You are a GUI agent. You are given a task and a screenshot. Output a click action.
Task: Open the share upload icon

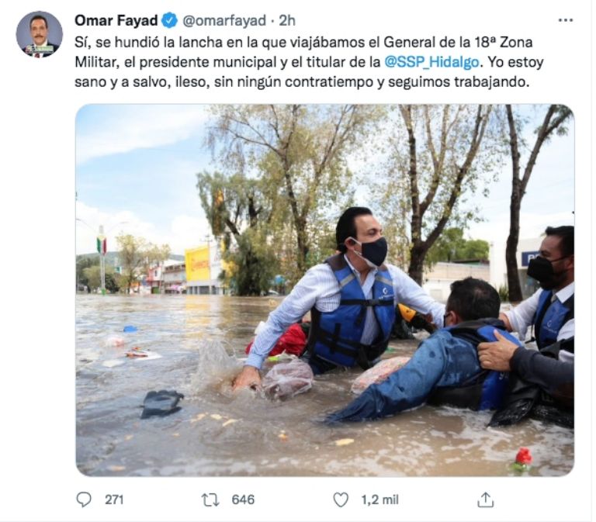point(485,500)
